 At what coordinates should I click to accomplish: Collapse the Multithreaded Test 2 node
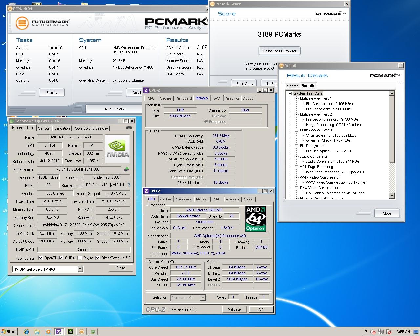(296, 114)
